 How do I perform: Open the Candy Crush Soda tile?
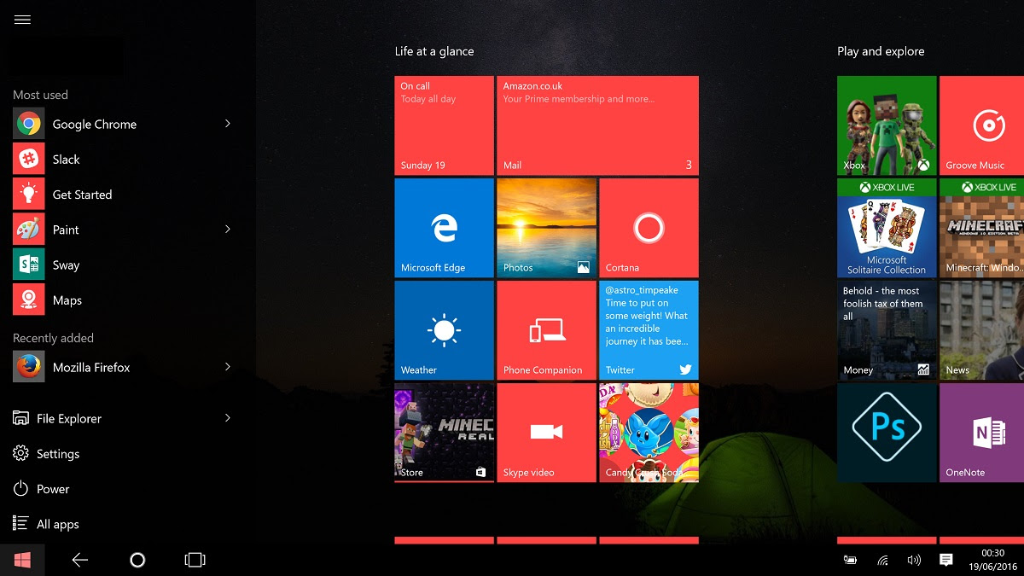pos(649,433)
